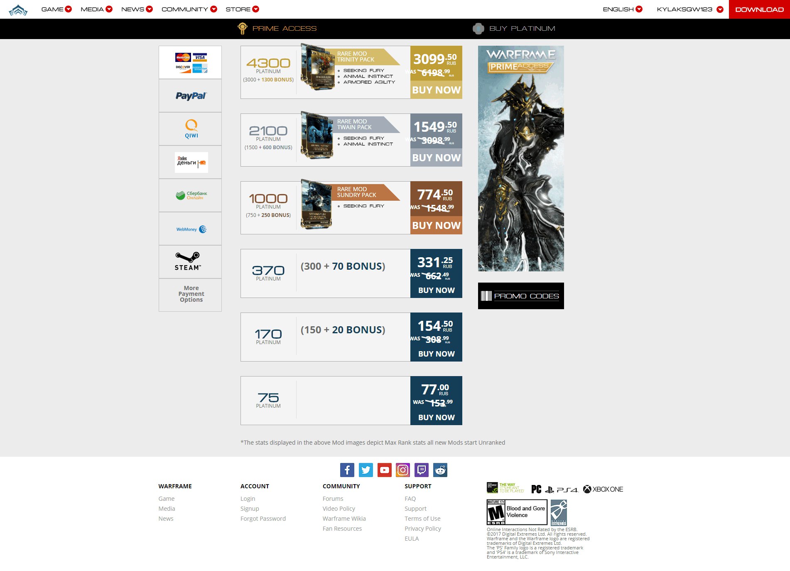
Task: Buy the 75 Platinum pack
Action: pos(436,417)
